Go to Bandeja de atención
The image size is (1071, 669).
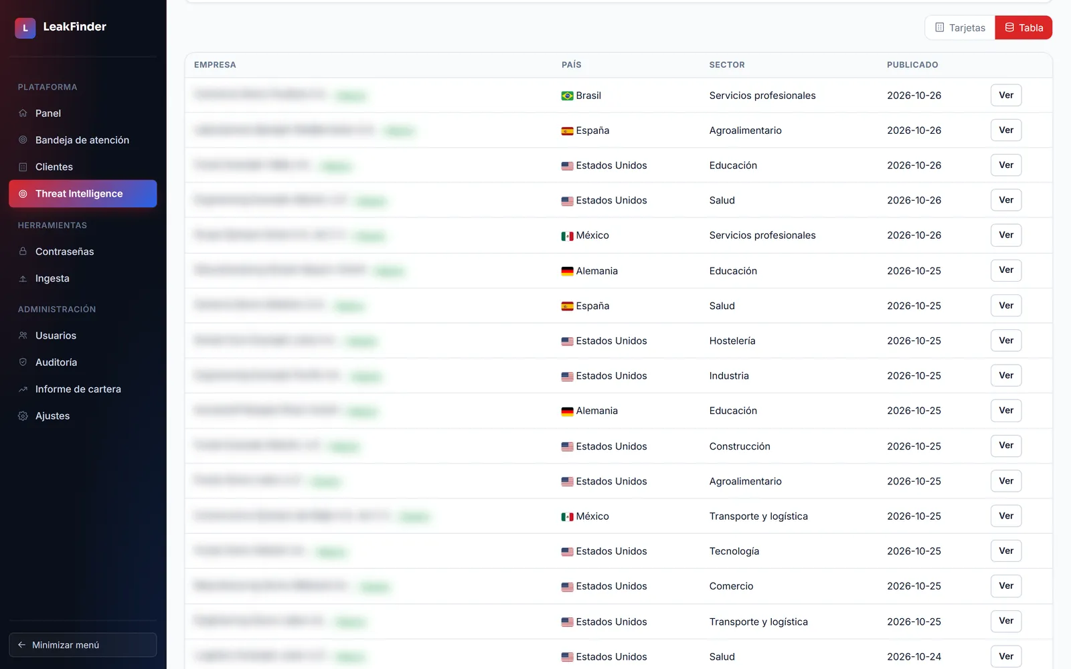(x=83, y=140)
